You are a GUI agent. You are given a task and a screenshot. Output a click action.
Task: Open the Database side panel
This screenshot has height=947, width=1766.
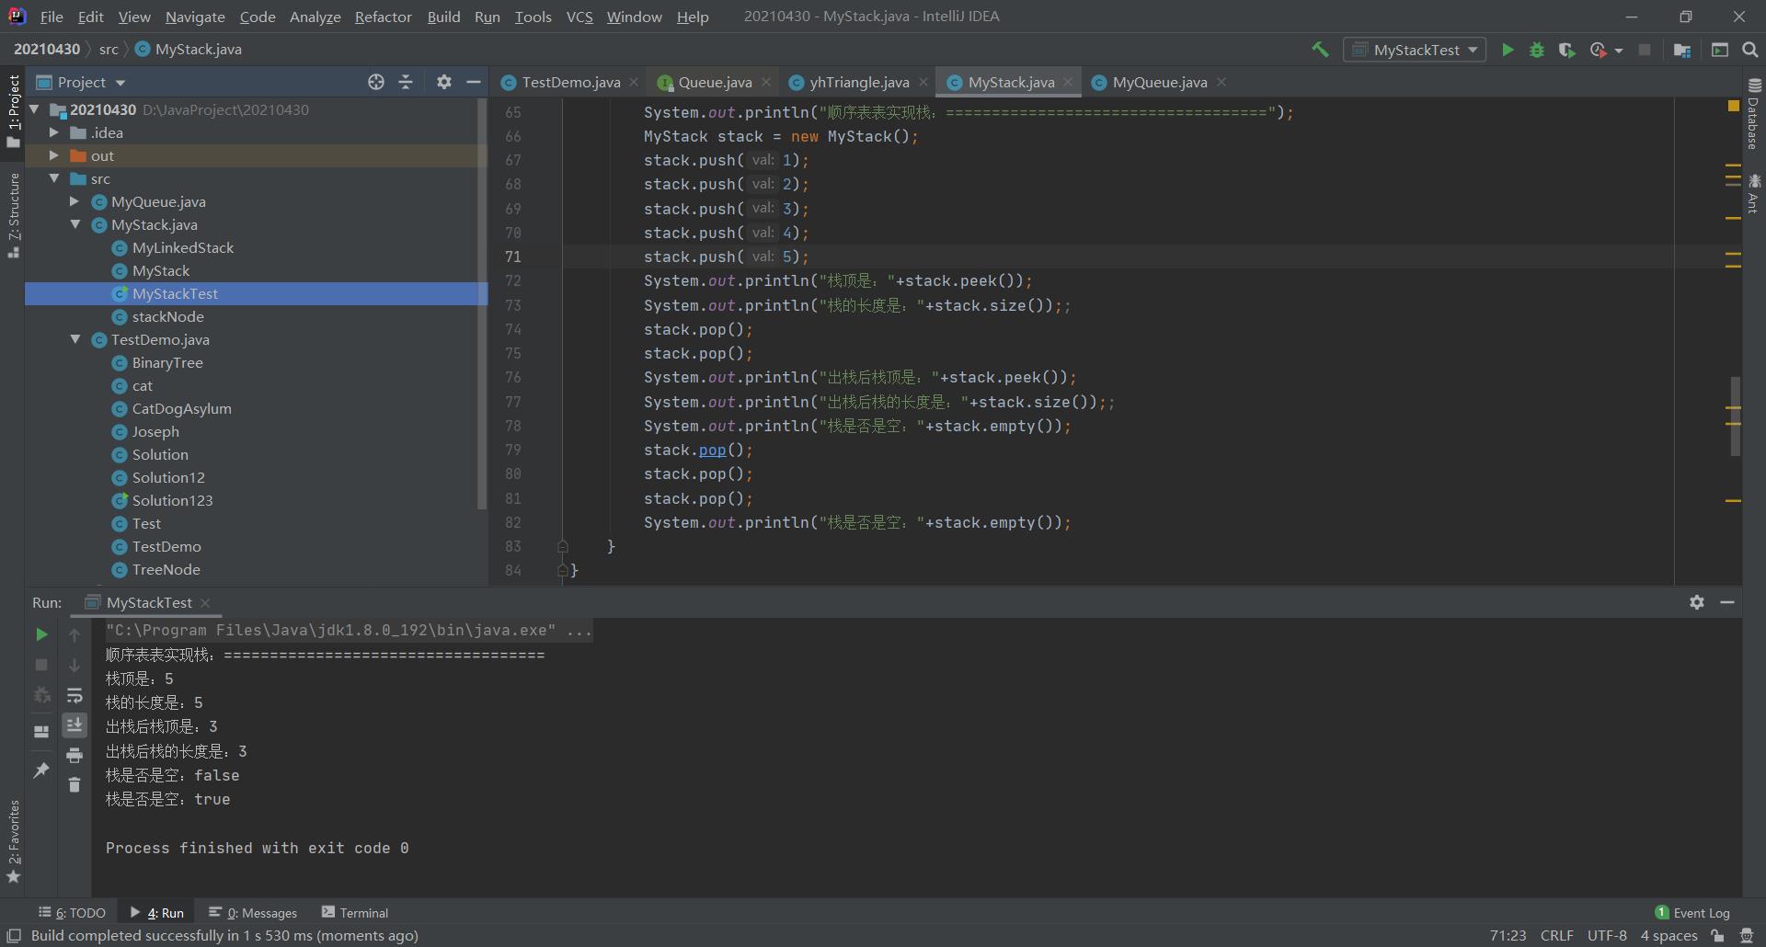tap(1753, 113)
